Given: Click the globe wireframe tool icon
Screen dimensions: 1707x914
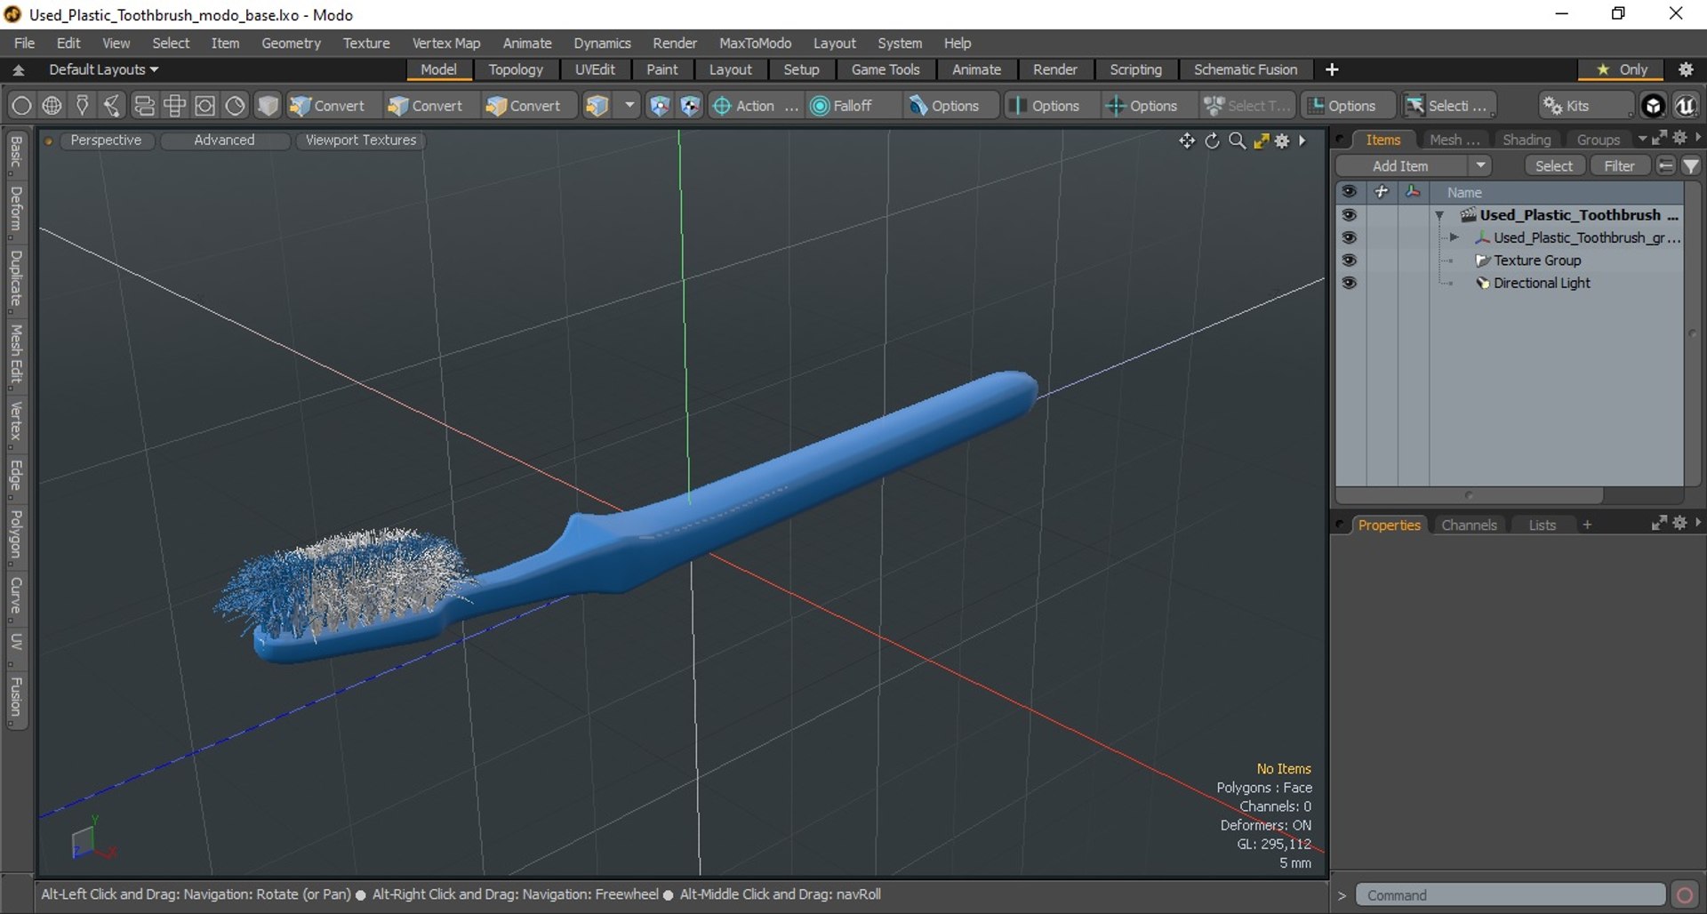Looking at the screenshot, I should coord(52,106).
